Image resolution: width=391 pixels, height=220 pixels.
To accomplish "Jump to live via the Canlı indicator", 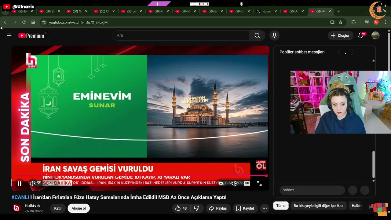I will click(x=51, y=183).
